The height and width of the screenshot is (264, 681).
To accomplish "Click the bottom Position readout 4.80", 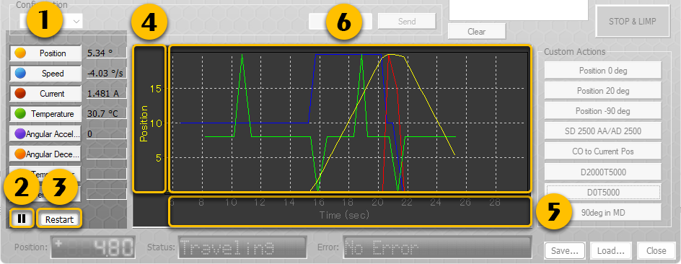I will [x=93, y=248].
